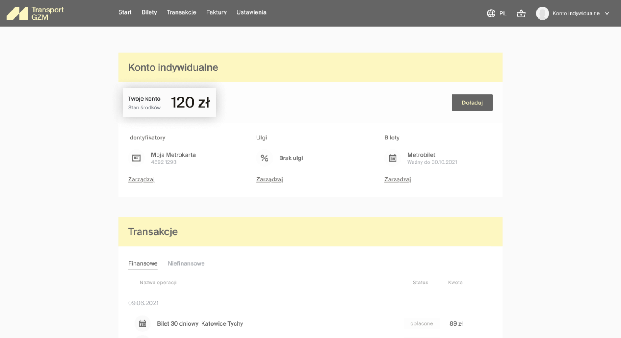Open the PL language selector
Viewport: 621px width, 338px height.
pyautogui.click(x=502, y=13)
